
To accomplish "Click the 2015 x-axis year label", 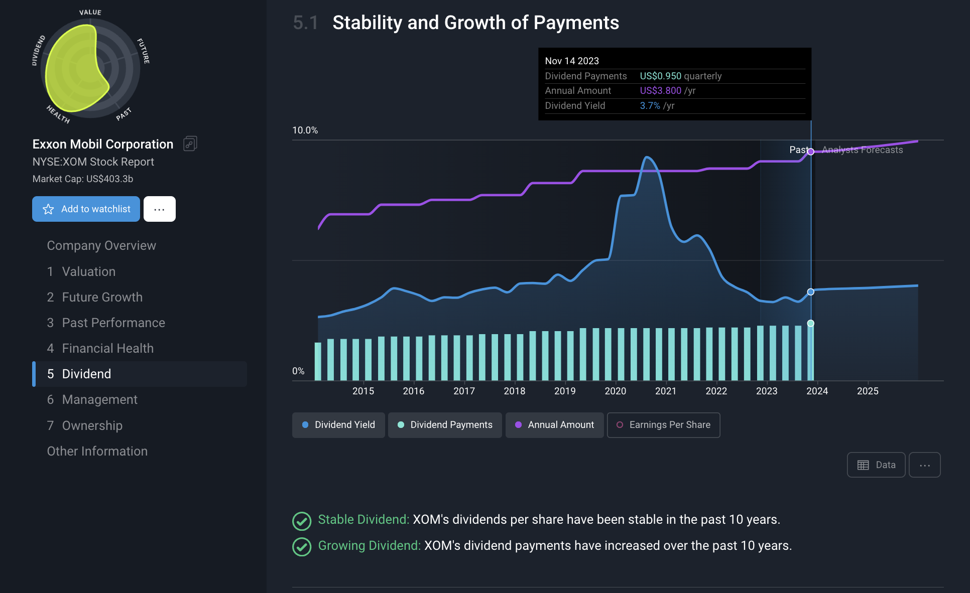I will coord(363,391).
